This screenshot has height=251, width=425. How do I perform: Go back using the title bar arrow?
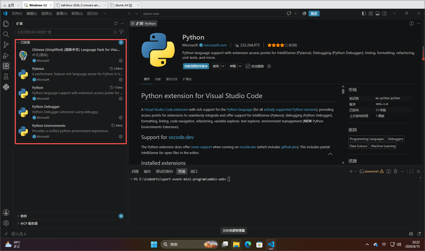pos(129,13)
